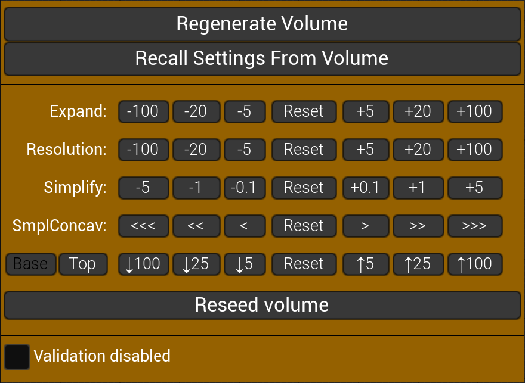Click the up arrow 25 button
Image resolution: width=525 pixels, height=383 pixels.
tap(418, 264)
